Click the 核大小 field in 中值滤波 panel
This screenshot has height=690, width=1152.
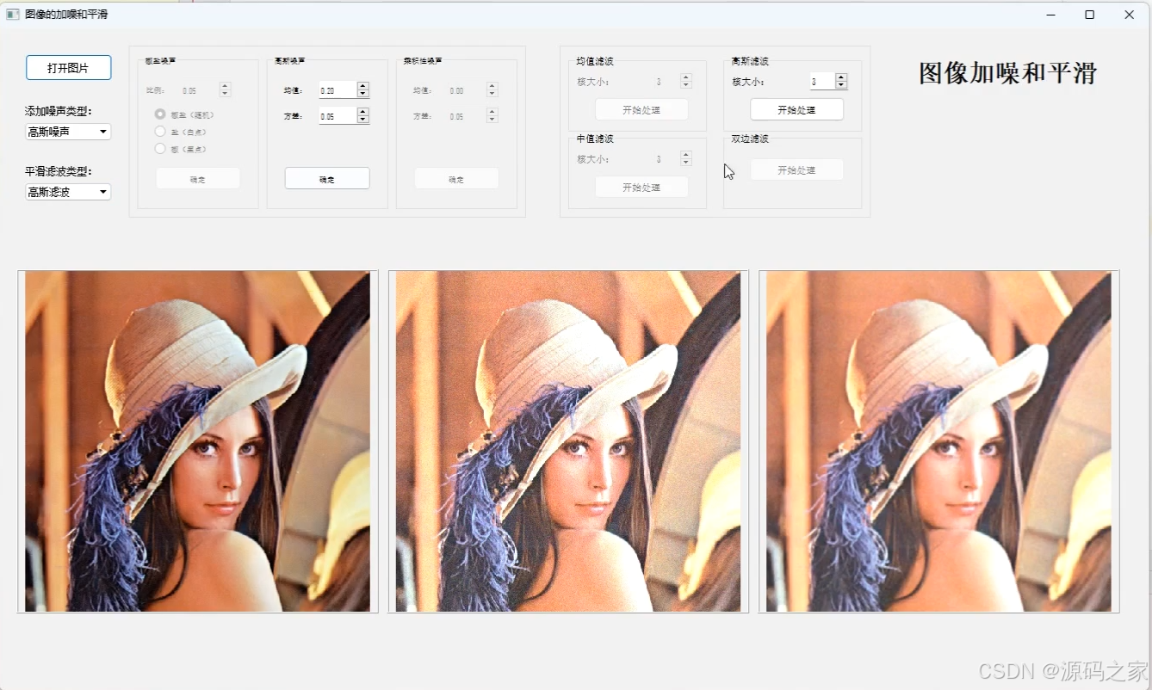666,159
